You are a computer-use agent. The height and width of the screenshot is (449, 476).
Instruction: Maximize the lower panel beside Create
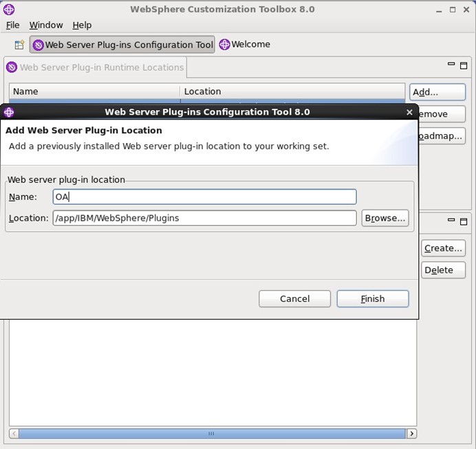click(x=464, y=221)
